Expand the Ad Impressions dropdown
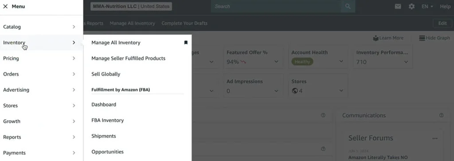Image resolution: width=454 pixels, height=161 pixels. pos(276,91)
